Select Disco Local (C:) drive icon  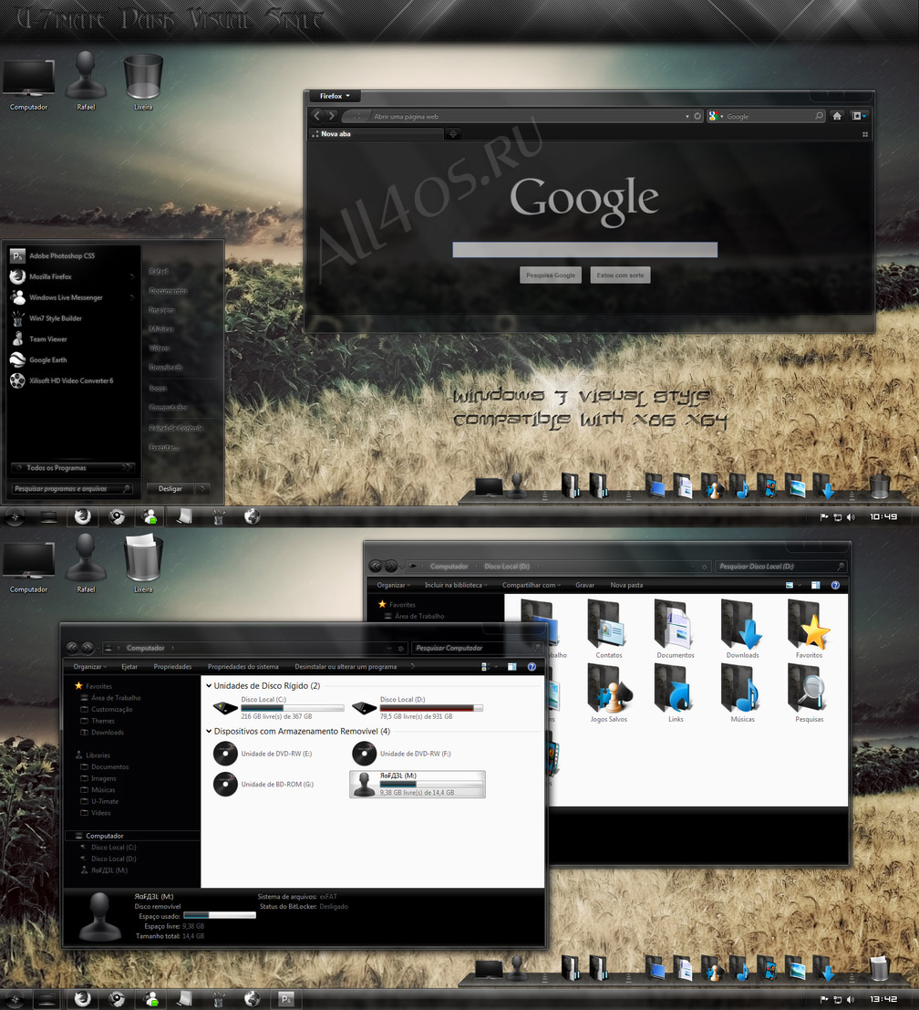point(225,708)
